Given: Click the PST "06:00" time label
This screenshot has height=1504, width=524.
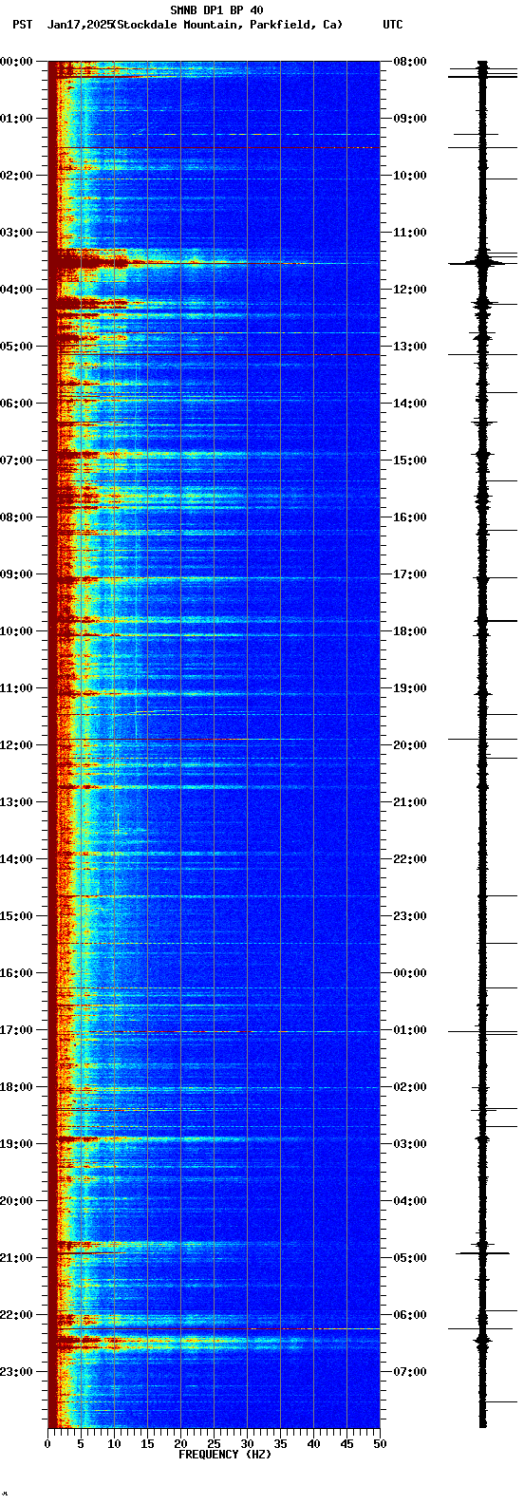Looking at the screenshot, I should (16, 404).
